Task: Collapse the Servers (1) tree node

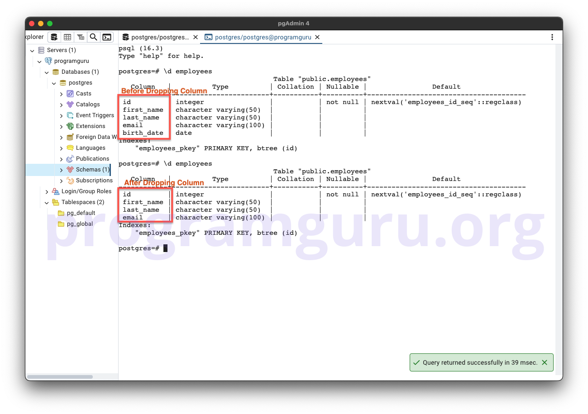Action: point(32,51)
